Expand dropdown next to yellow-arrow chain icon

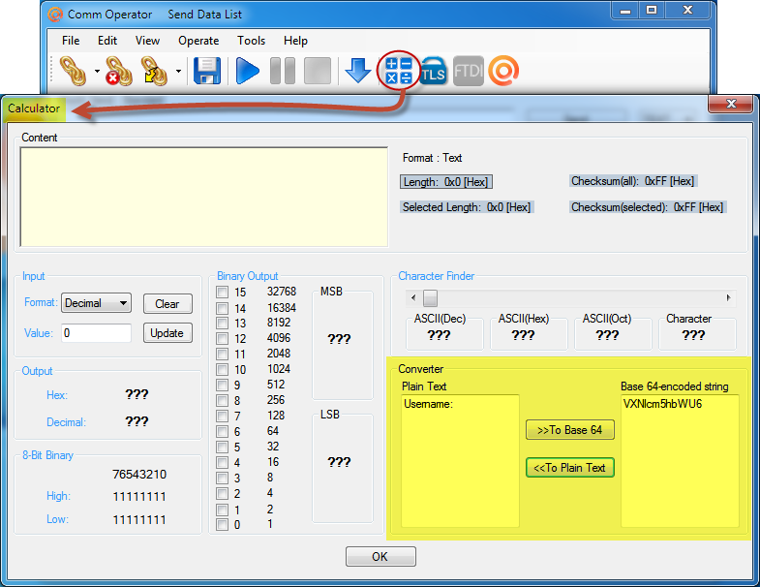178,71
